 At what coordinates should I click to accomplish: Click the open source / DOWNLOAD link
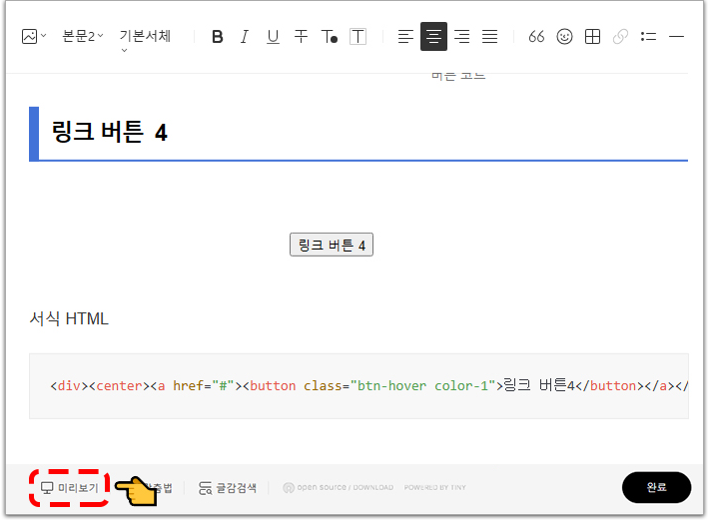click(339, 488)
